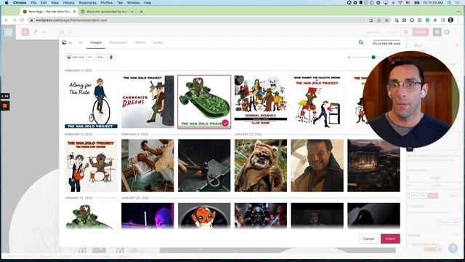Switch to the Documents tab
This screenshot has height=262, width=465.
point(118,42)
